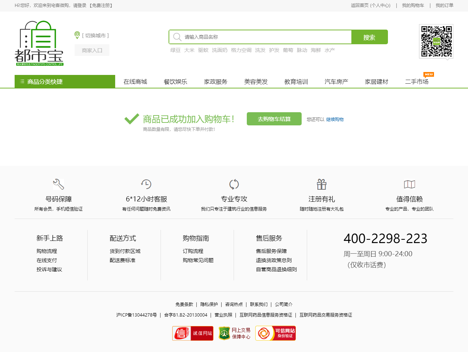Click the 都市宝 shopping bag logo

39,43
